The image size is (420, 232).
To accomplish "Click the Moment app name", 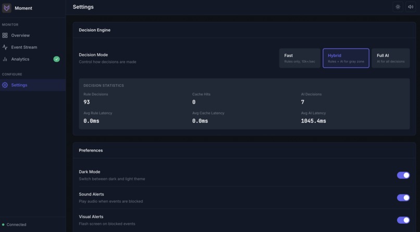I will (23, 8).
